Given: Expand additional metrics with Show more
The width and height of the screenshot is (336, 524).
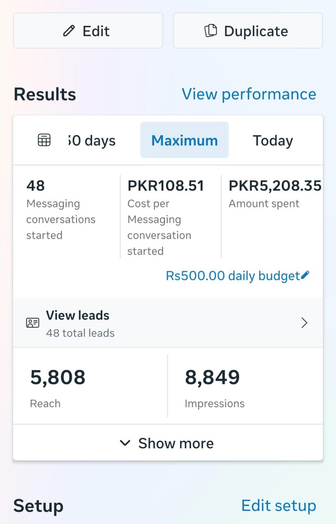Looking at the screenshot, I should pyautogui.click(x=176, y=443).
